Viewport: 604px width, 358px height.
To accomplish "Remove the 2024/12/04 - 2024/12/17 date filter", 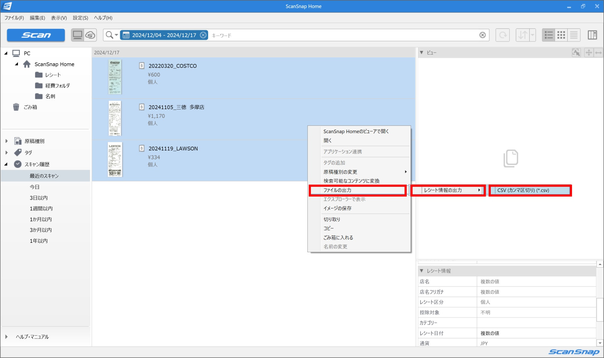I will click(x=204, y=35).
